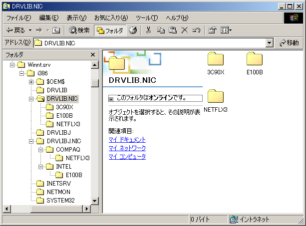Open the お気に入り menu

[111, 18]
